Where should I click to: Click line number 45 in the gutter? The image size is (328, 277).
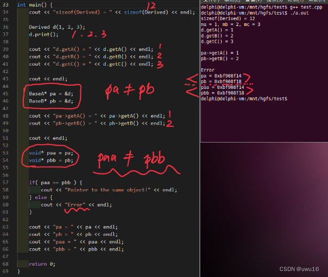click(5, 94)
